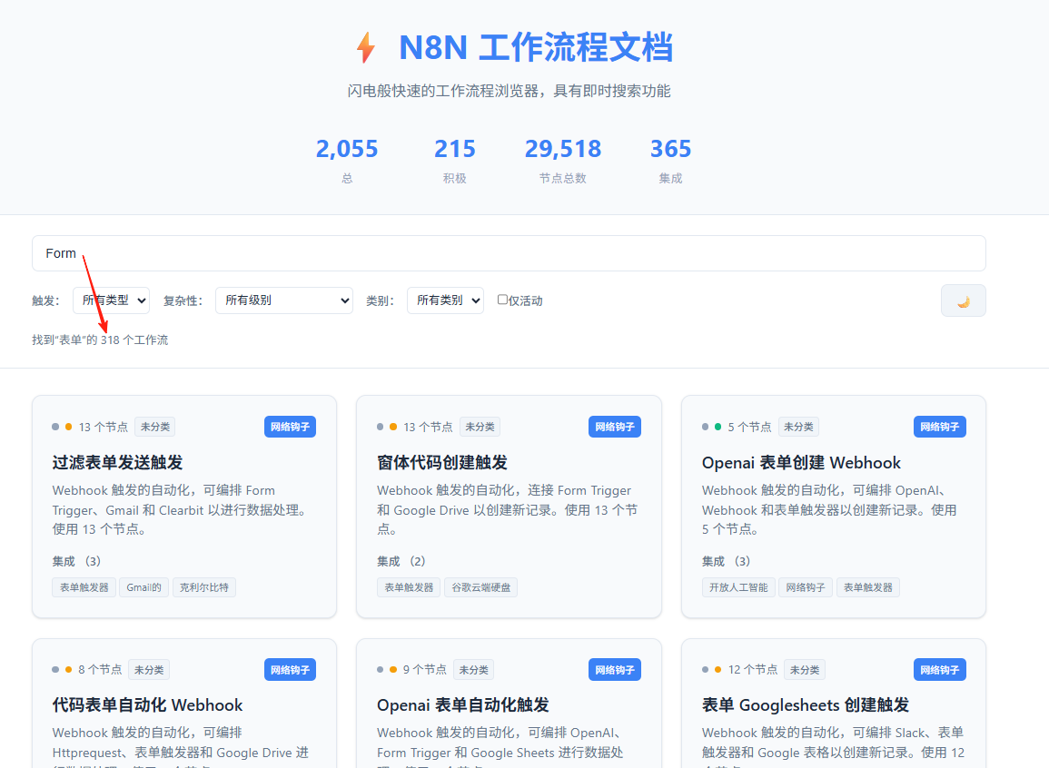Click 表单触发器 tag in Openai 表单创建 Webhook card
Viewport: 1049px width, 768px height.
click(x=867, y=587)
